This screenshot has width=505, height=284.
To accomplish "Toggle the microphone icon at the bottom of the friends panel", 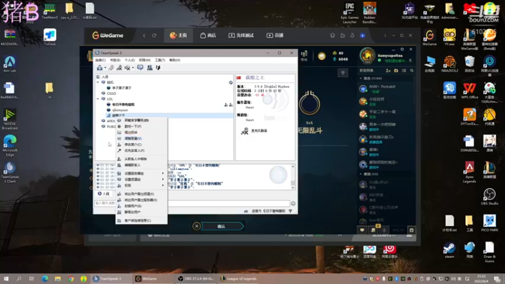I will pos(384,230).
